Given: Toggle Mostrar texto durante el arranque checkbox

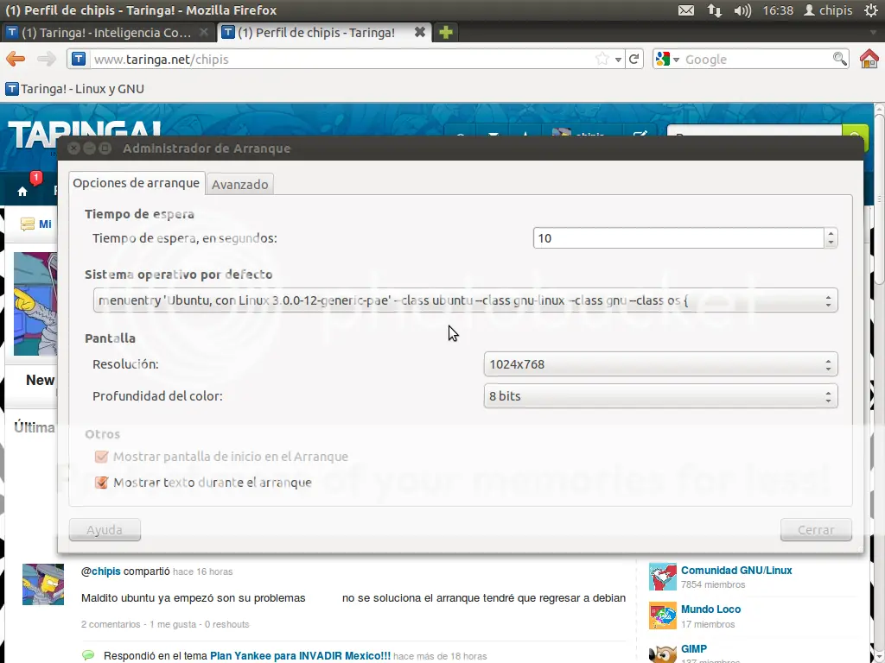Looking at the screenshot, I should pyautogui.click(x=102, y=483).
